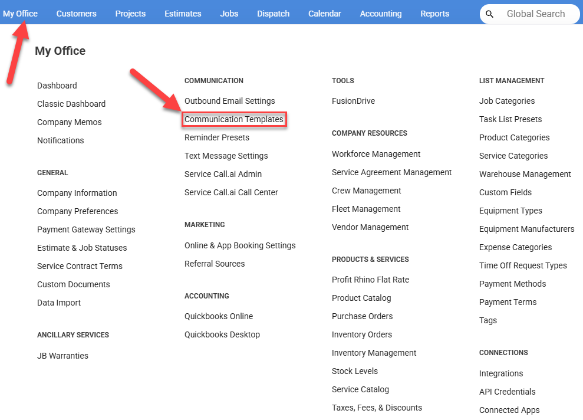Screen dimensions: 583x420
Task: Open the Dispatch menu
Action: pyautogui.click(x=274, y=14)
